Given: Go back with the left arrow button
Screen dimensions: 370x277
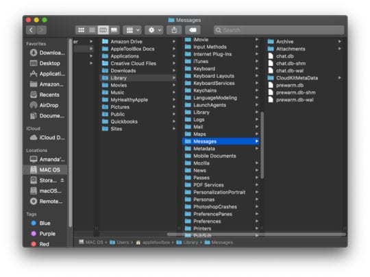Looking at the screenshot, I should click(x=31, y=30).
